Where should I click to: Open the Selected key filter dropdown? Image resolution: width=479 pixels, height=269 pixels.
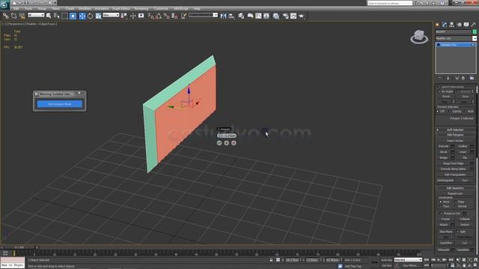click(x=408, y=260)
